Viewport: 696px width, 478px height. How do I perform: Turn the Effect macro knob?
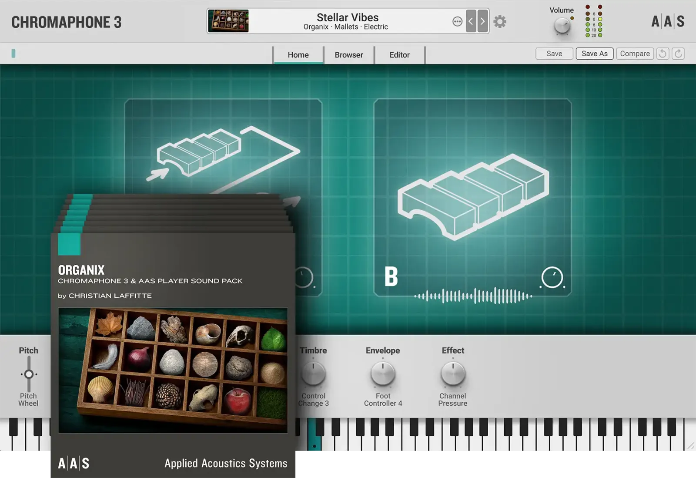[453, 373]
